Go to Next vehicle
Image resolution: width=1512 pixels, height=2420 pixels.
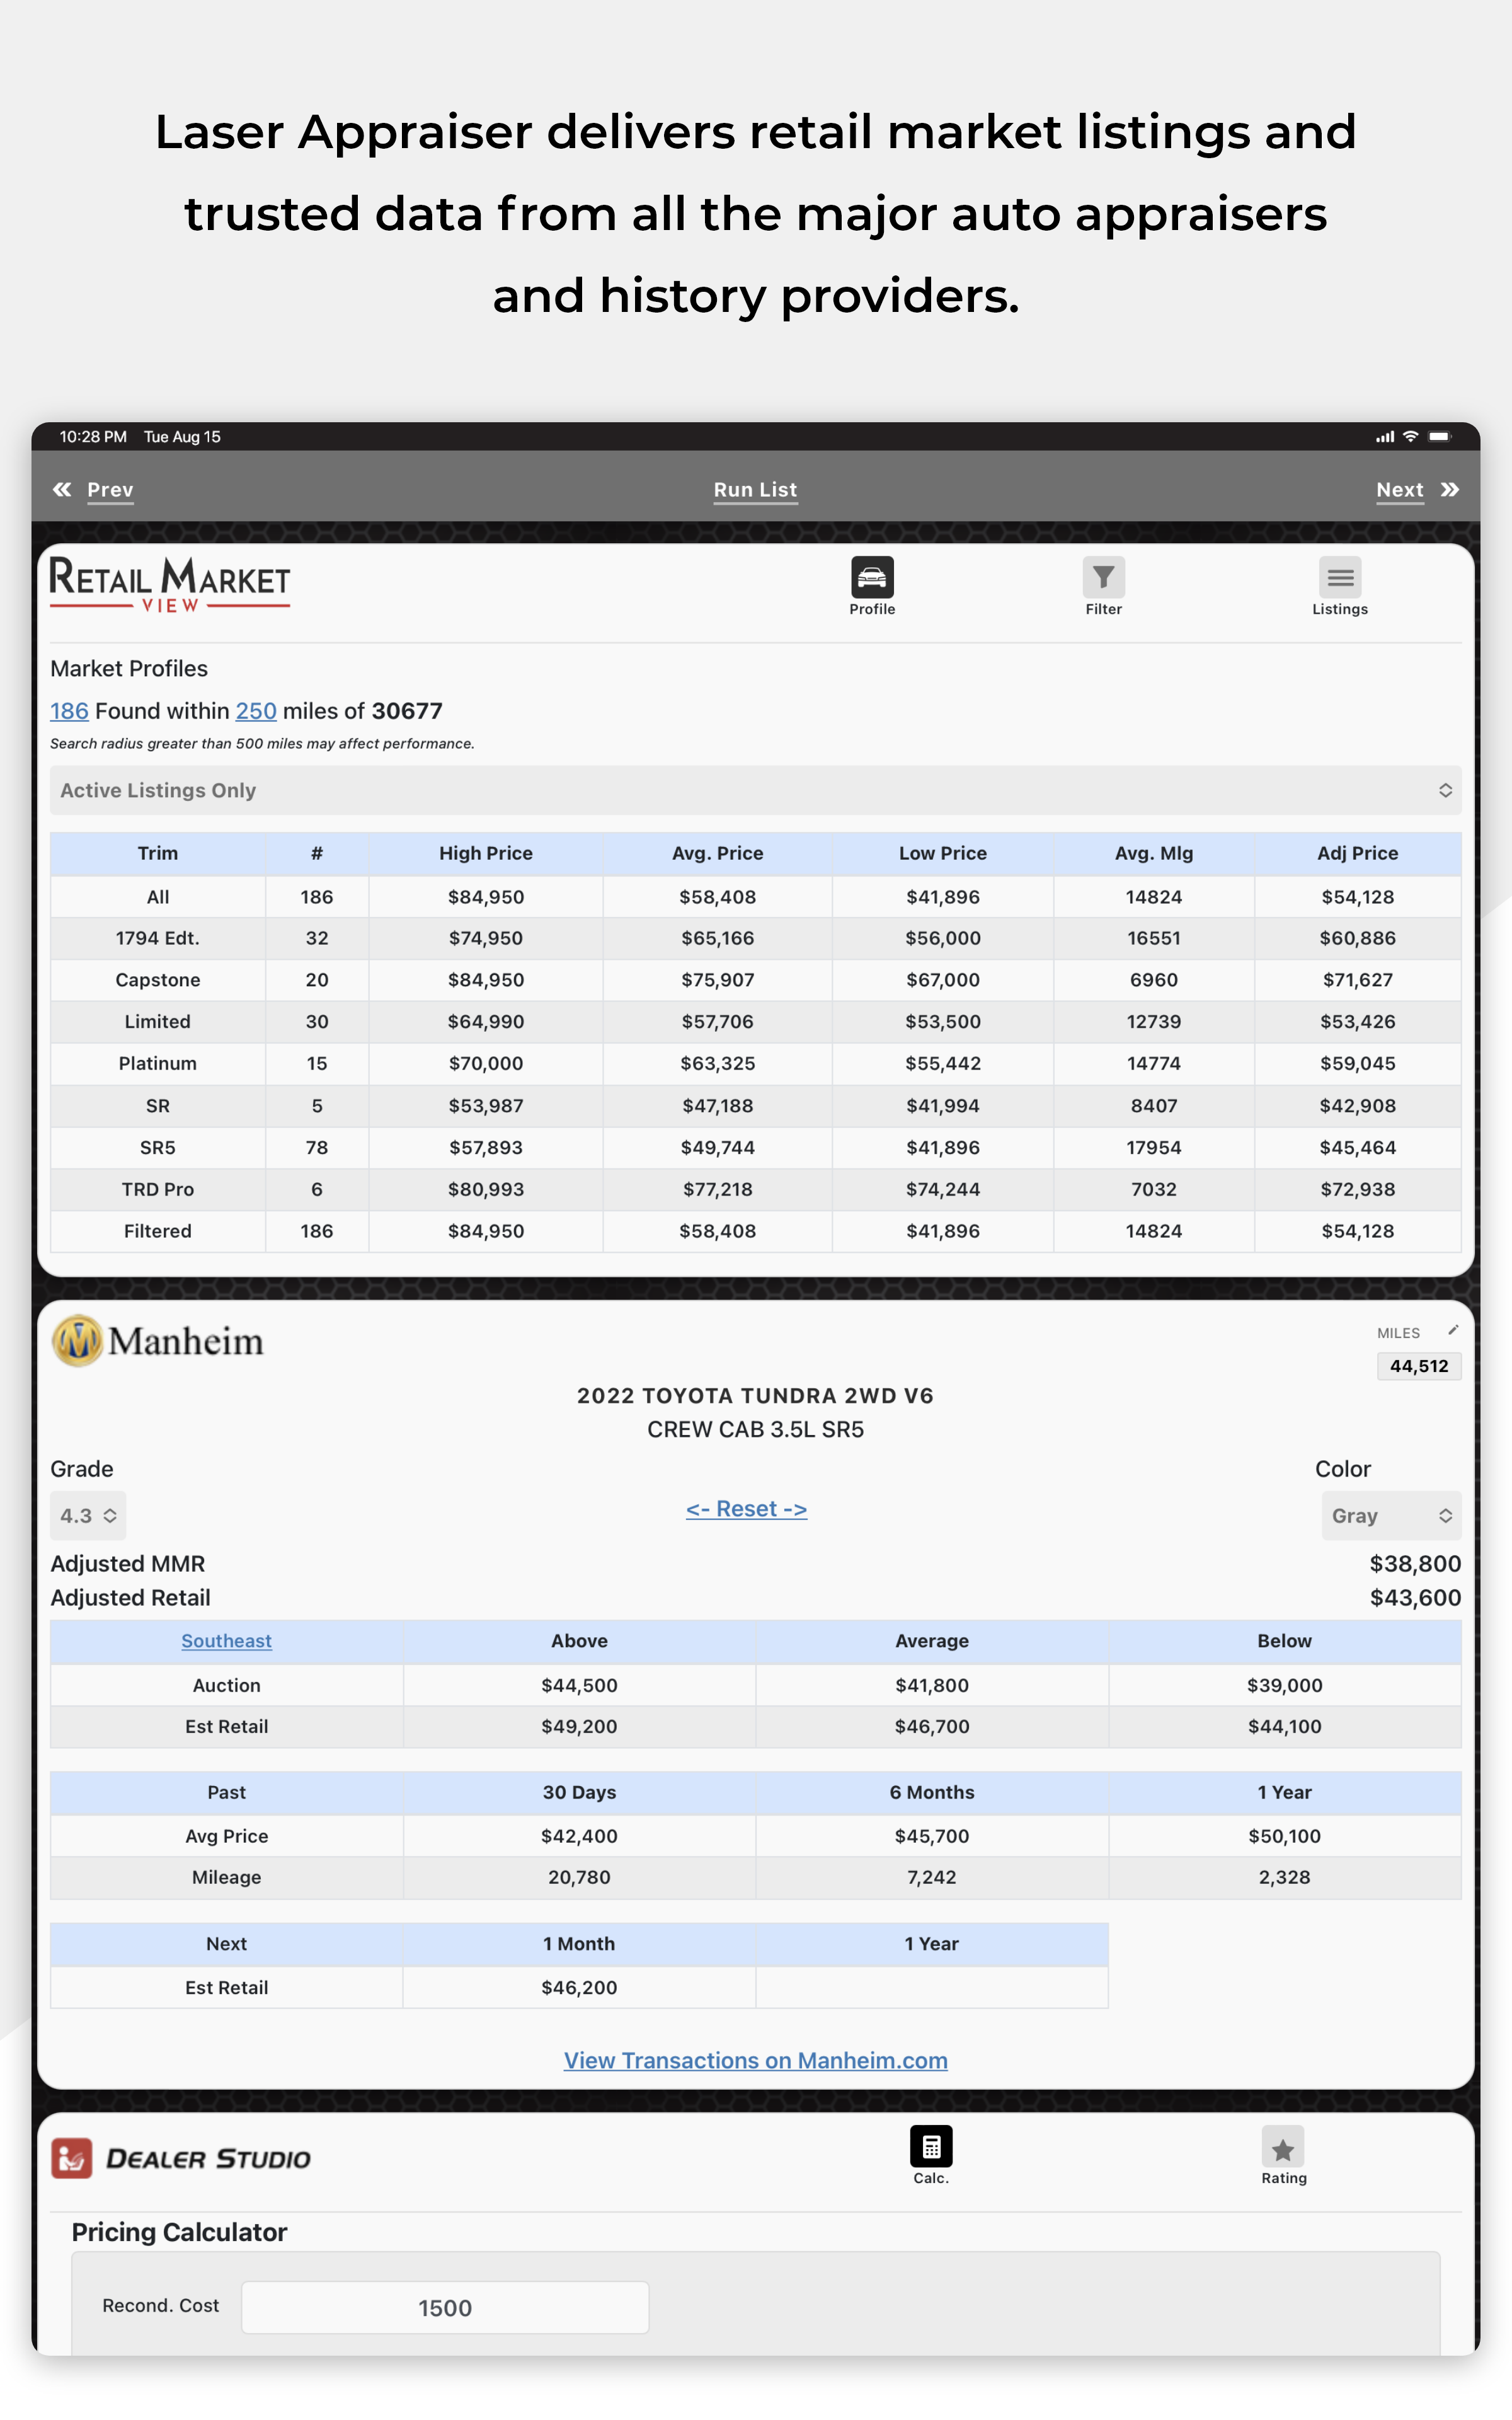[x=1399, y=490]
